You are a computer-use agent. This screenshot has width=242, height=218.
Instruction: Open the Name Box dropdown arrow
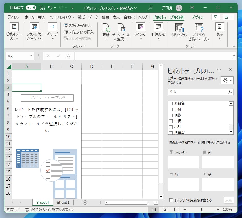(31, 56)
